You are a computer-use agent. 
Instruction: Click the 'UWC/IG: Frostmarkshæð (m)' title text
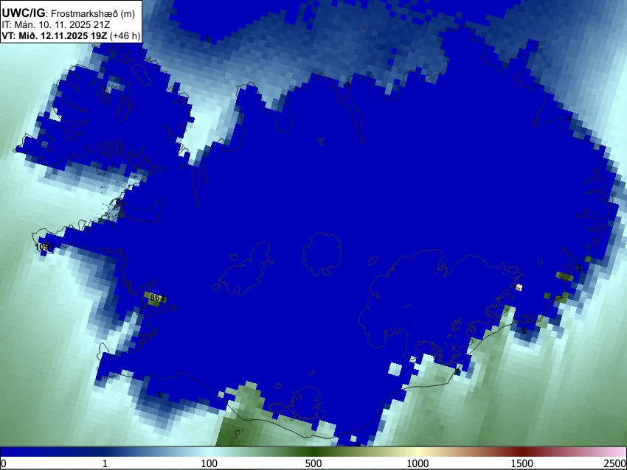pyautogui.click(x=69, y=13)
